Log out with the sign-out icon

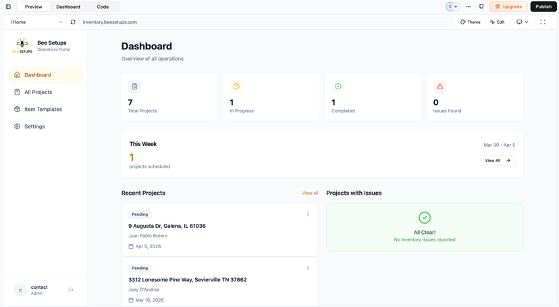(71, 290)
